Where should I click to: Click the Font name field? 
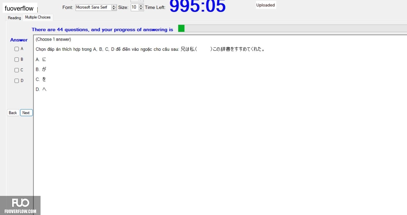[x=94, y=7]
